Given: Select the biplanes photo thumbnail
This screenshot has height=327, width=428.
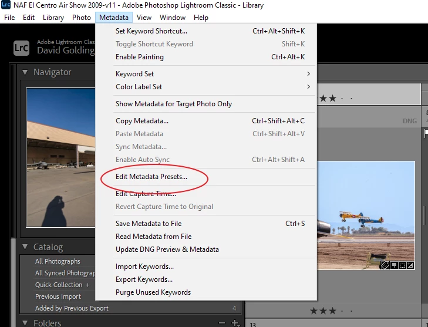Looking at the screenshot, I should (x=366, y=215).
